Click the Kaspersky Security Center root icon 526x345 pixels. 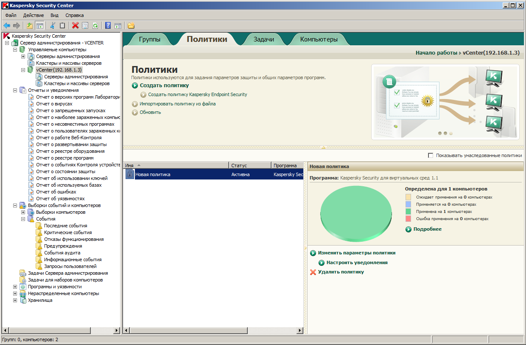pyautogui.click(x=7, y=36)
